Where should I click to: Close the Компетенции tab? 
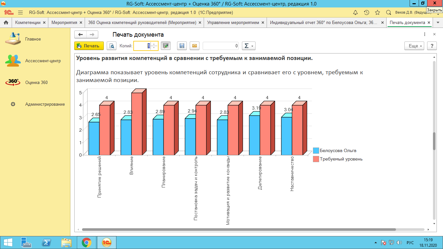pyautogui.click(x=44, y=23)
